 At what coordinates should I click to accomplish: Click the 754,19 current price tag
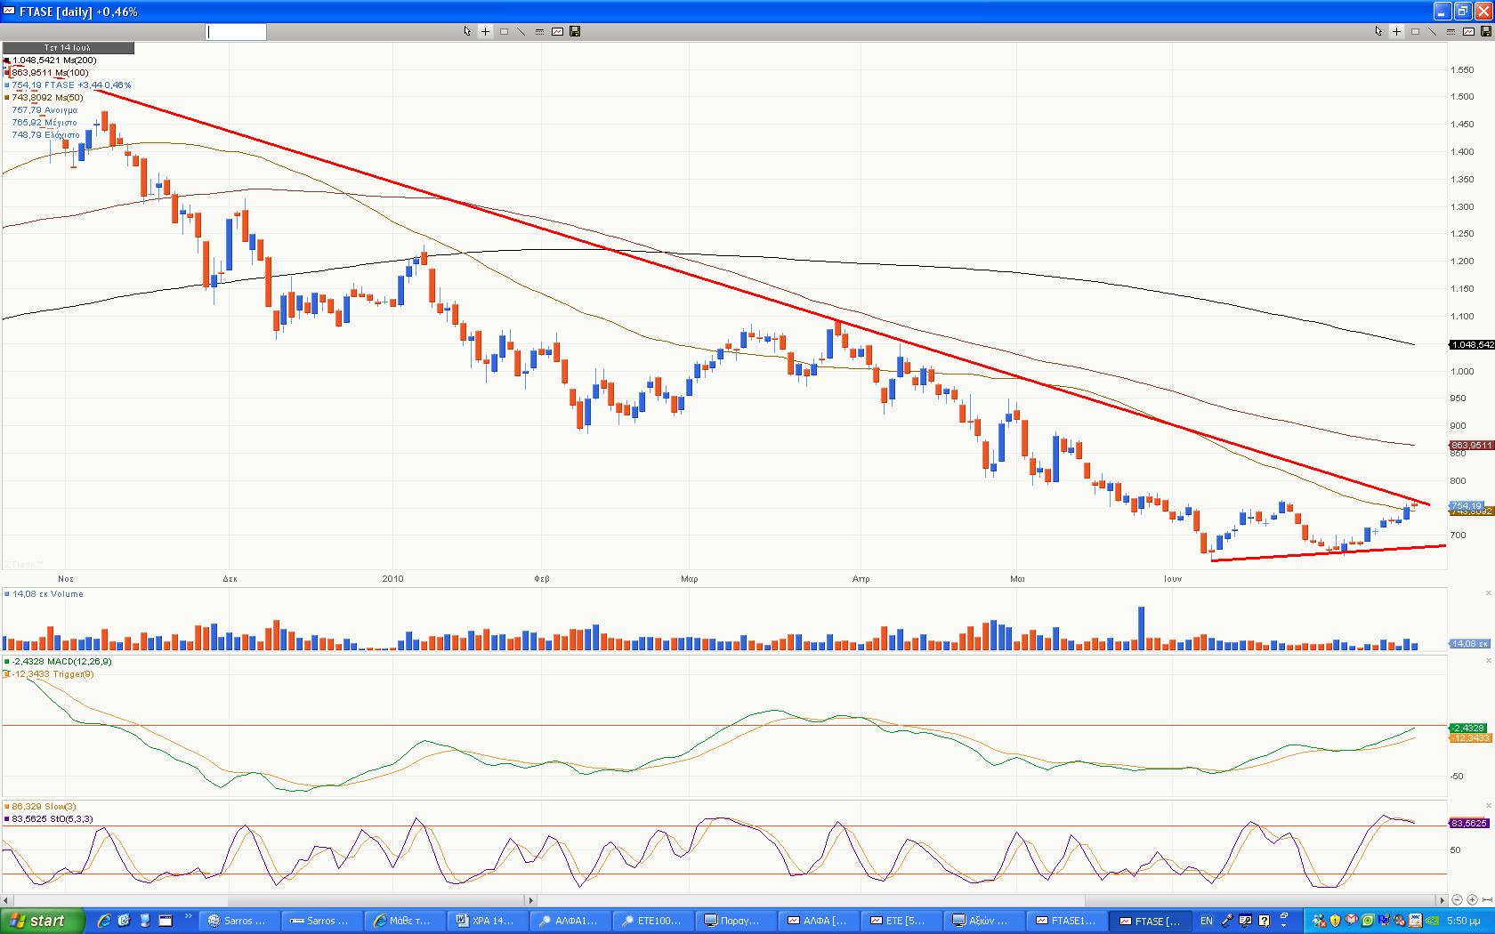(x=1467, y=505)
